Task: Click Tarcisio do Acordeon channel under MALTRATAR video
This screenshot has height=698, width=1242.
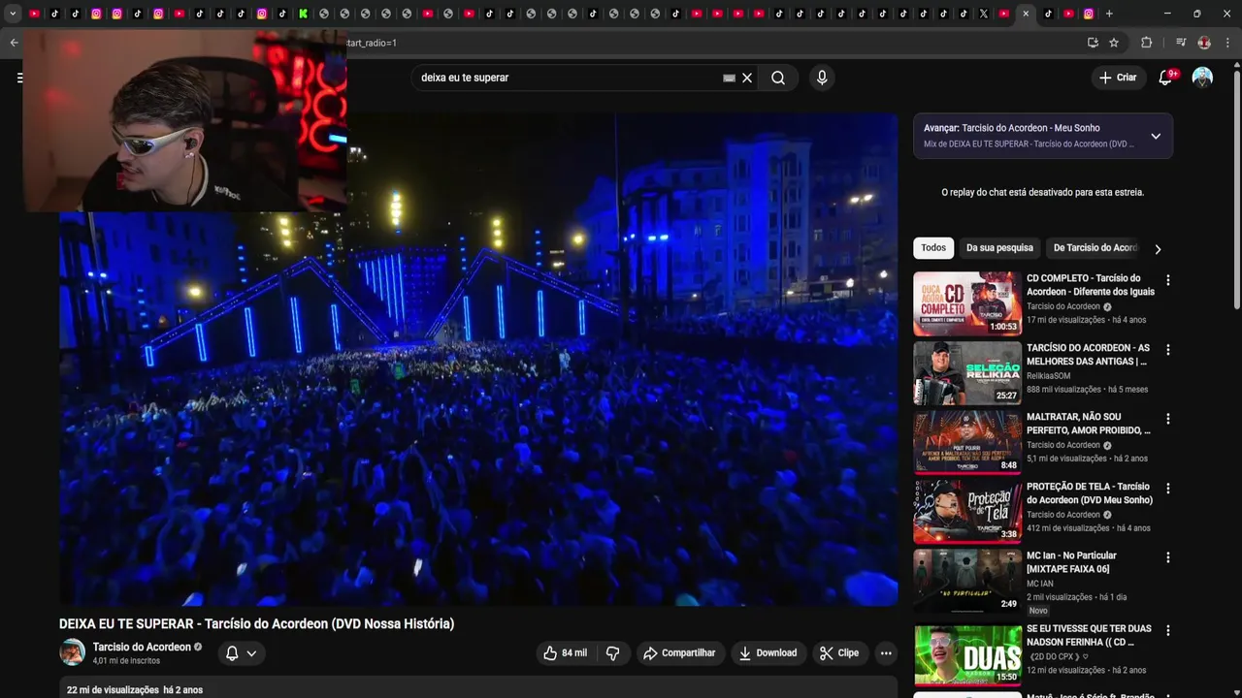Action: (x=1063, y=445)
